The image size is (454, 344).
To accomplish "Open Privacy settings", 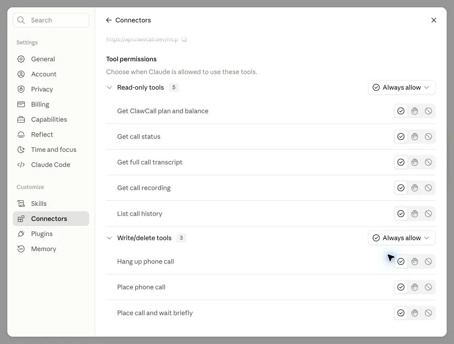I will click(x=51, y=89).
